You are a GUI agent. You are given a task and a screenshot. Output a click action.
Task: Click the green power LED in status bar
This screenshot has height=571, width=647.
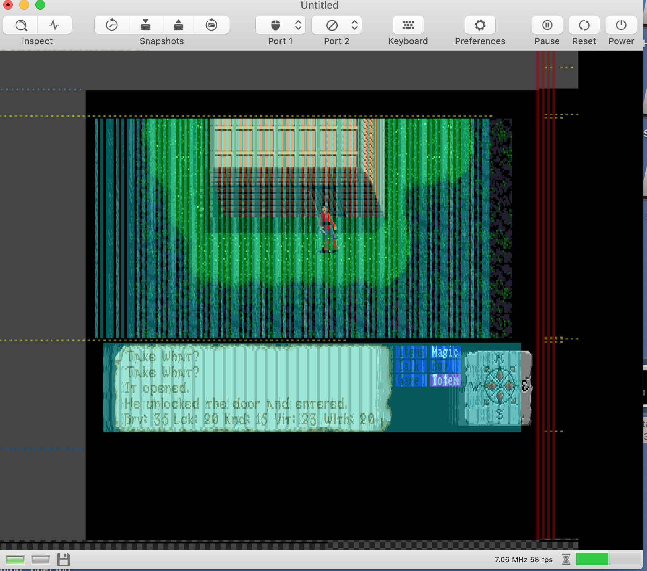click(x=15, y=559)
